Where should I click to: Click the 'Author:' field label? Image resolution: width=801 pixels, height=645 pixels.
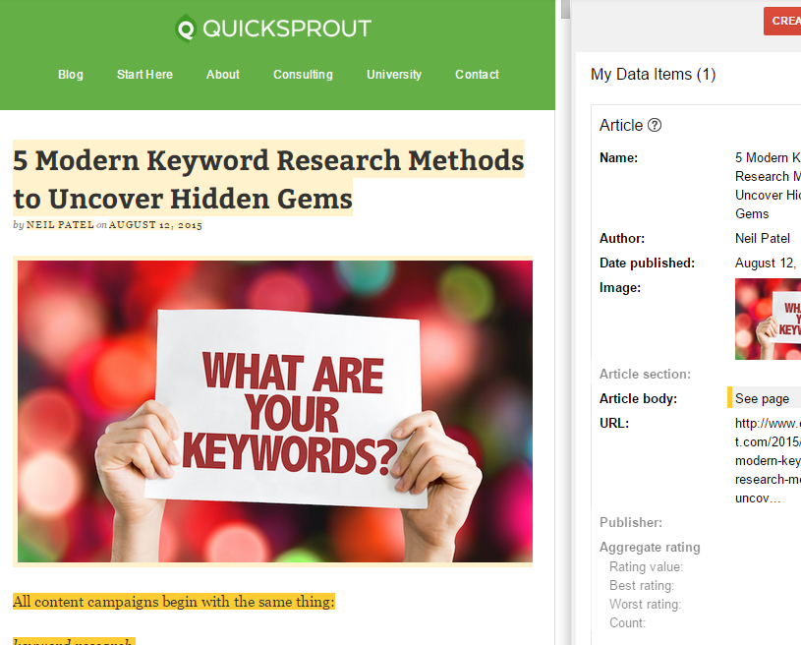(x=622, y=238)
